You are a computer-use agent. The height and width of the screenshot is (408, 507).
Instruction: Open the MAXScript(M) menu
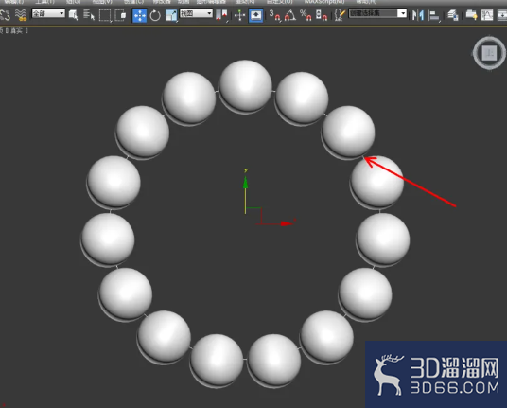point(324,2)
